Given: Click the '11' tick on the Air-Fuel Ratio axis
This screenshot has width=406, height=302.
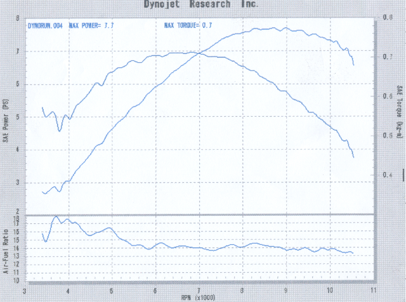Looking at the screenshot, I should [16, 273].
